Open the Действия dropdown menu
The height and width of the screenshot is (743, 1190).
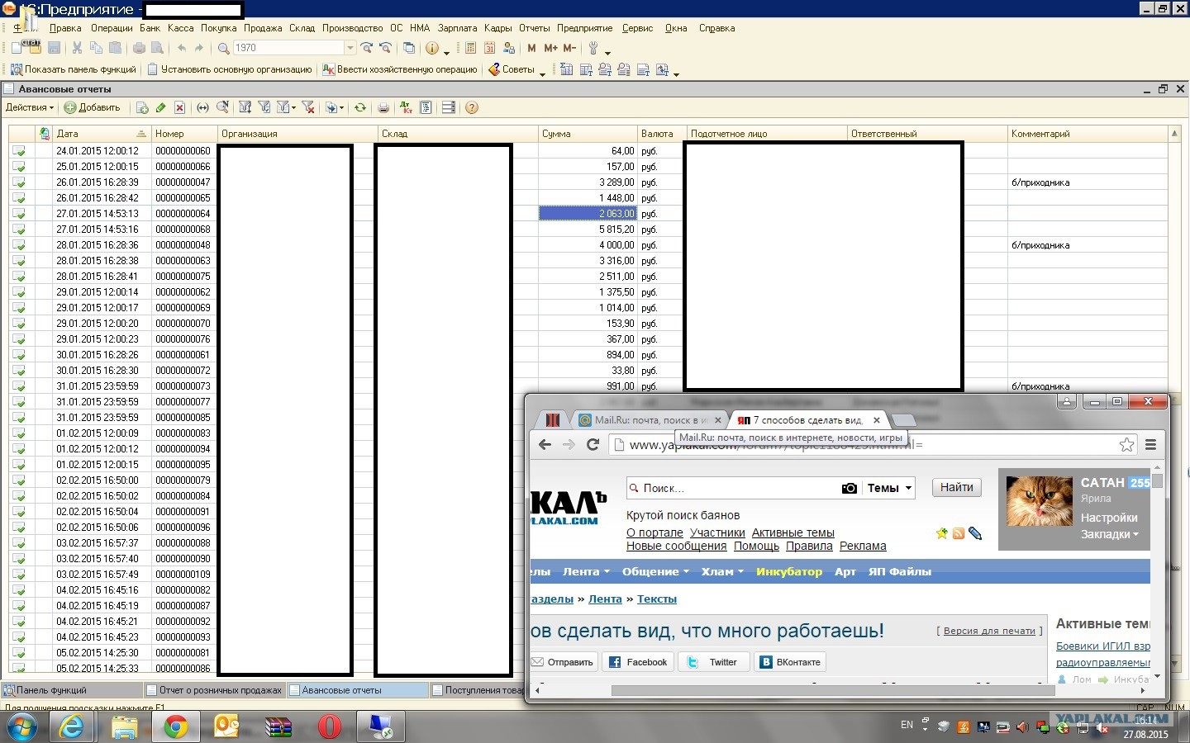[30, 107]
